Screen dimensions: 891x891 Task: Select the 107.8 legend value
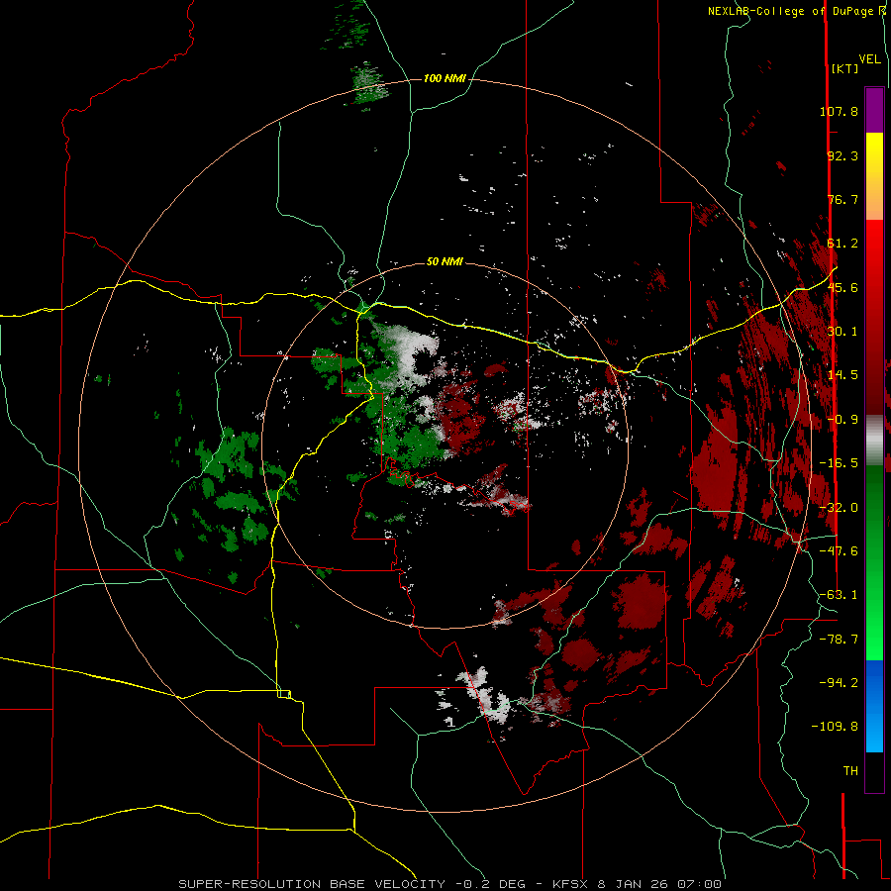pos(839,111)
